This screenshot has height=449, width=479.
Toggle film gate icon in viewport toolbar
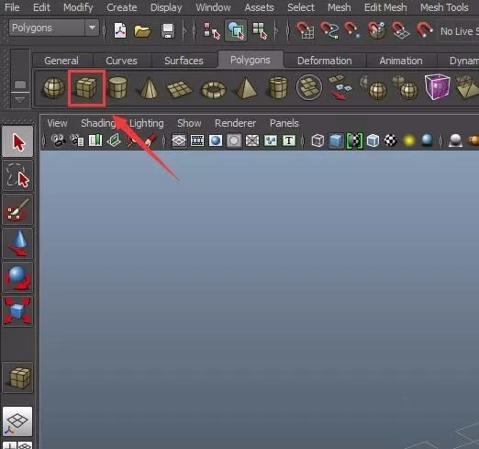coord(197,140)
